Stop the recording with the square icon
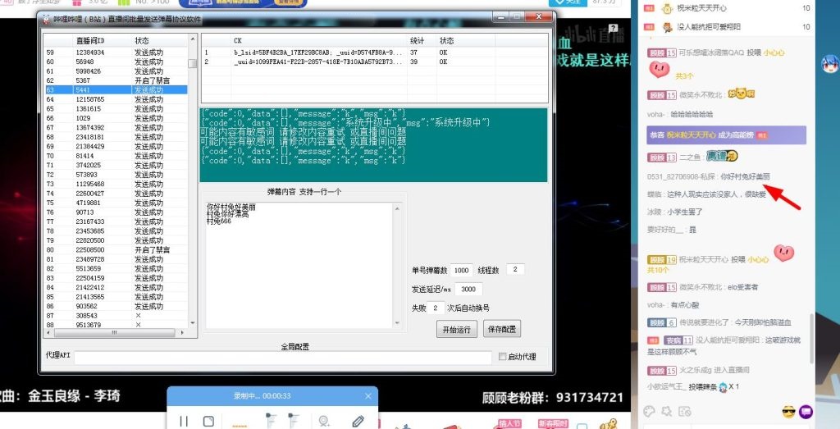Image resolution: width=840 pixels, height=429 pixels. tap(208, 421)
